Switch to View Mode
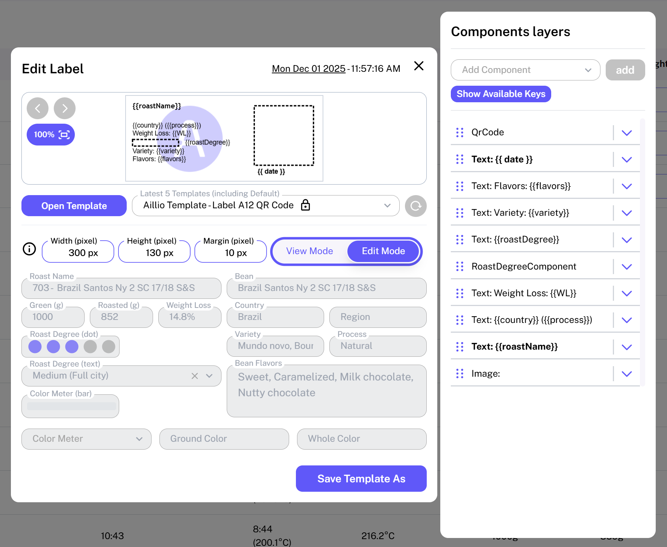The image size is (667, 547). pyautogui.click(x=309, y=251)
